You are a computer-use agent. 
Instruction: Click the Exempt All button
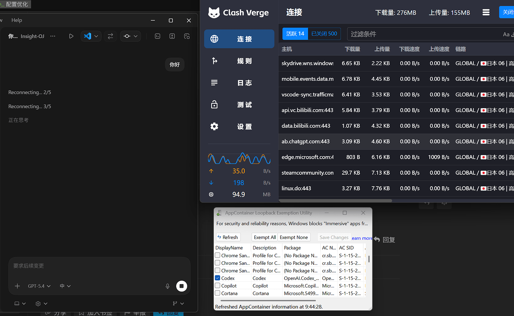tap(265, 237)
